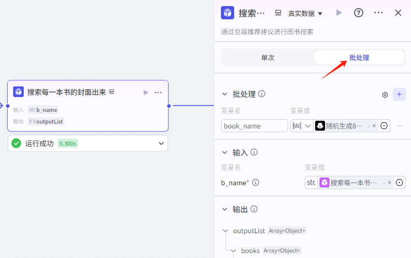This screenshot has height=258, width=411.
Task: Open the panel header more options menu
Action: click(378, 13)
